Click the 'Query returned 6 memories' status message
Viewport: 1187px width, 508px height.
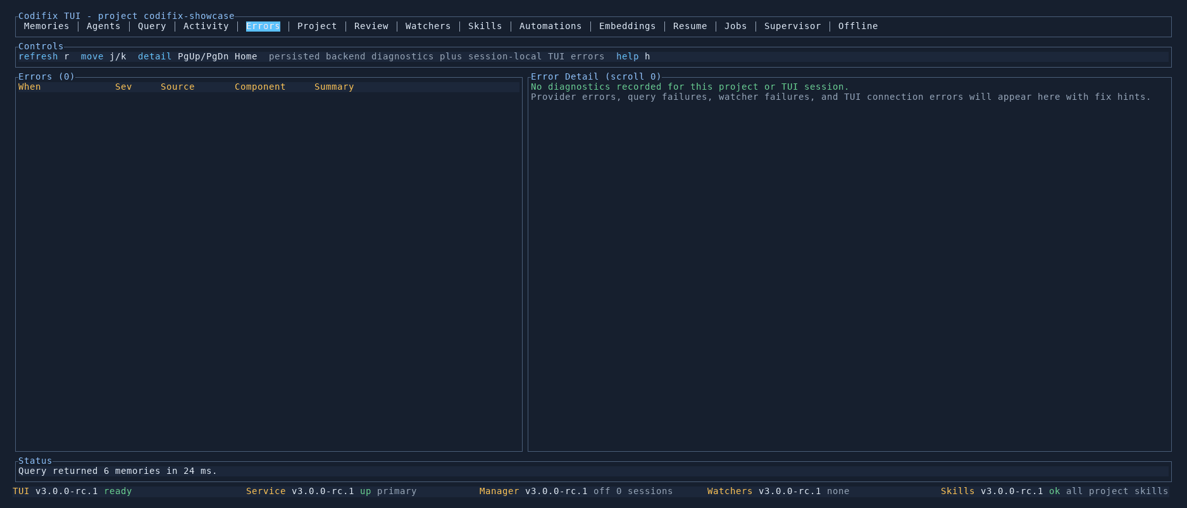[118, 471]
